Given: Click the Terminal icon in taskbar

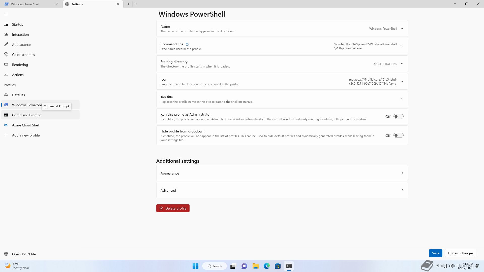Looking at the screenshot, I should 289,266.
